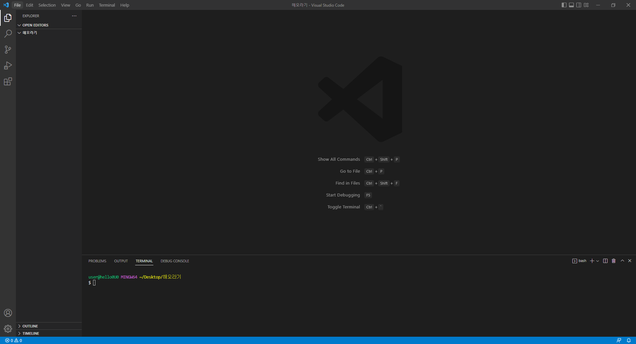Toggle Primary Side Bar layout icon
Viewport: 636px width, 344px height.
tap(564, 5)
